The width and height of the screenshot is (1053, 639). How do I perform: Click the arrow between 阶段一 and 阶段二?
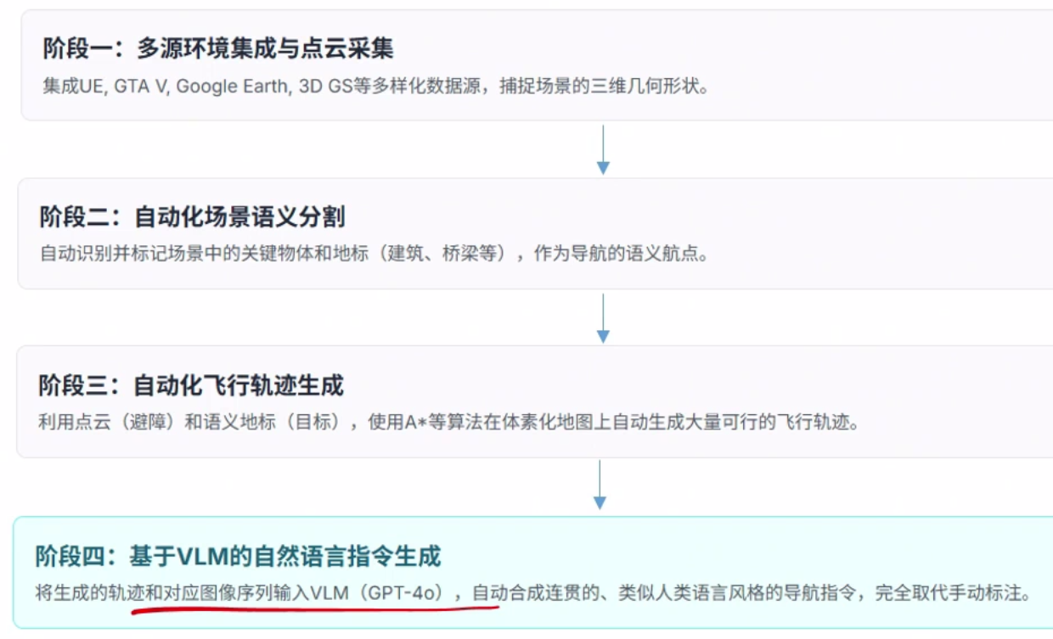point(602,149)
